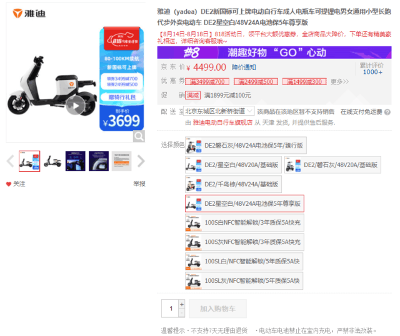Show previous product thumbnails arrow

pyautogui.click(x=11, y=161)
